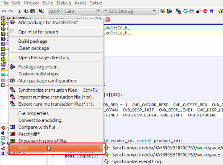Click the red C toolbar icon
This screenshot has height=165, width=223.
(x=205, y=11)
